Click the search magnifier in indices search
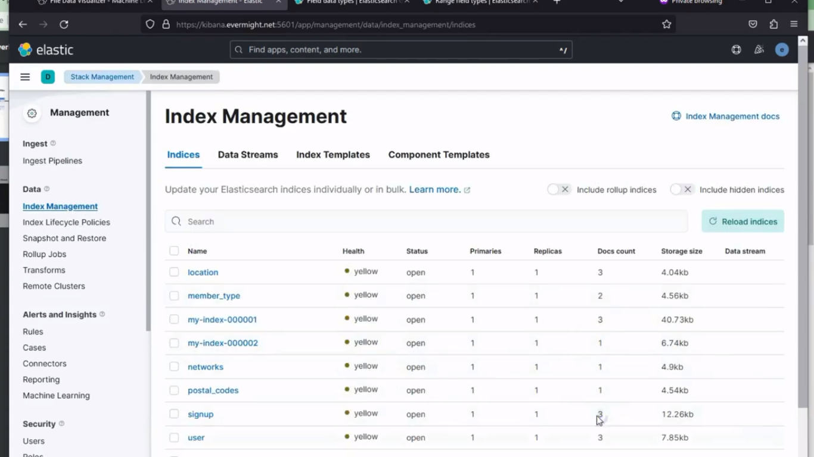814x457 pixels. [x=176, y=221]
